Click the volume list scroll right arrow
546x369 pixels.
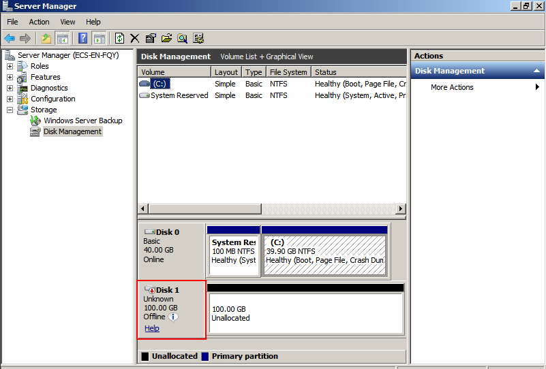coord(400,209)
